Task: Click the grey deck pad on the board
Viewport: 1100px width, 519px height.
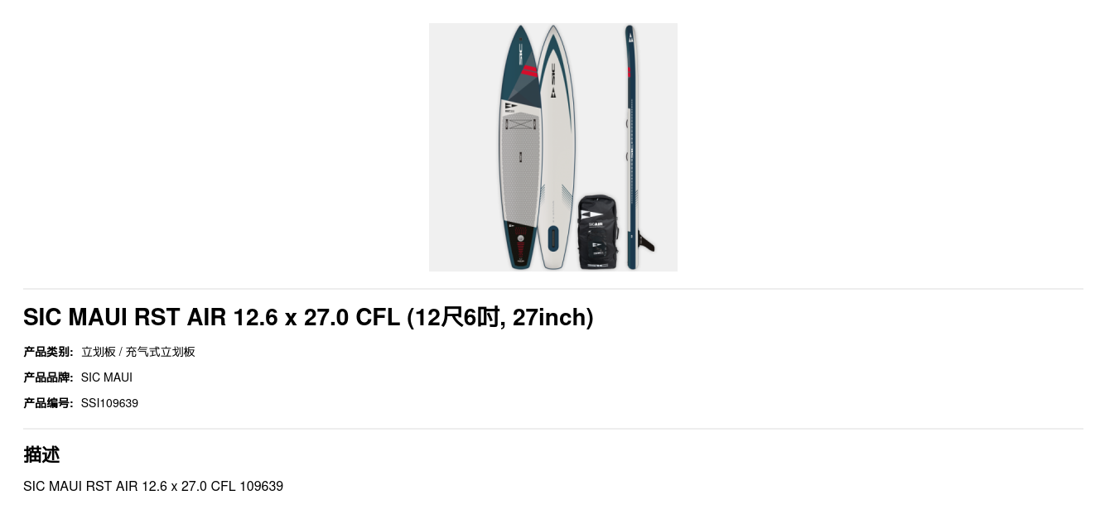Action: [519, 170]
